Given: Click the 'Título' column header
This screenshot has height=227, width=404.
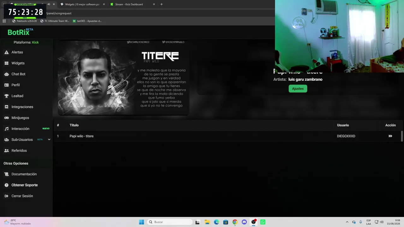Looking at the screenshot, I should (74, 125).
